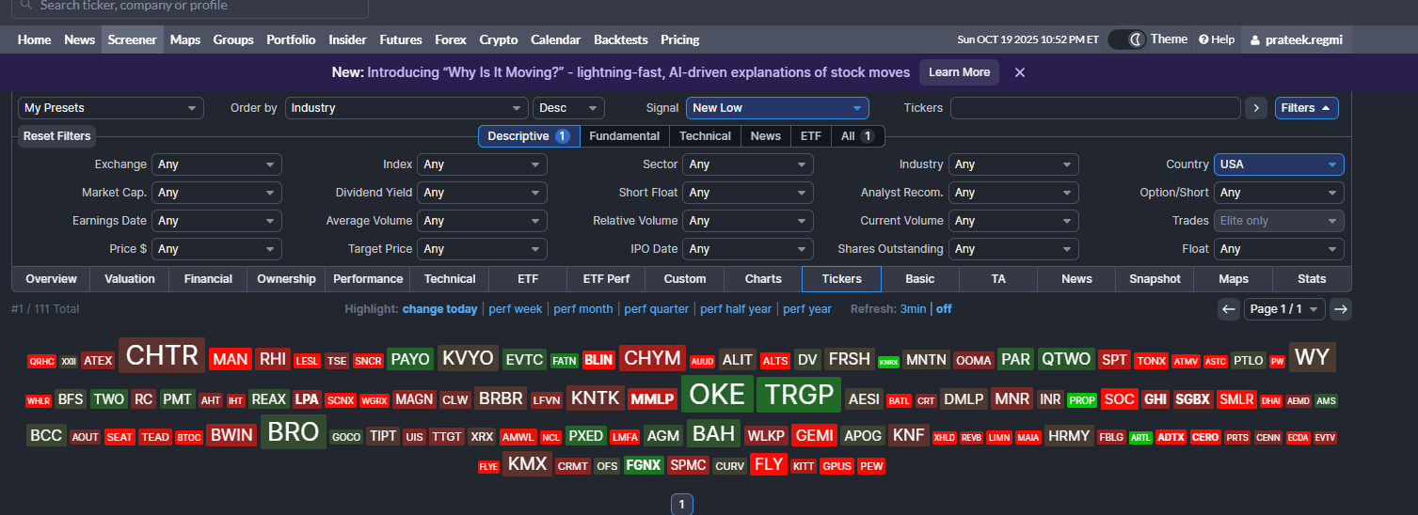Open the Help link
The height and width of the screenshot is (515, 1418).
(x=1217, y=39)
